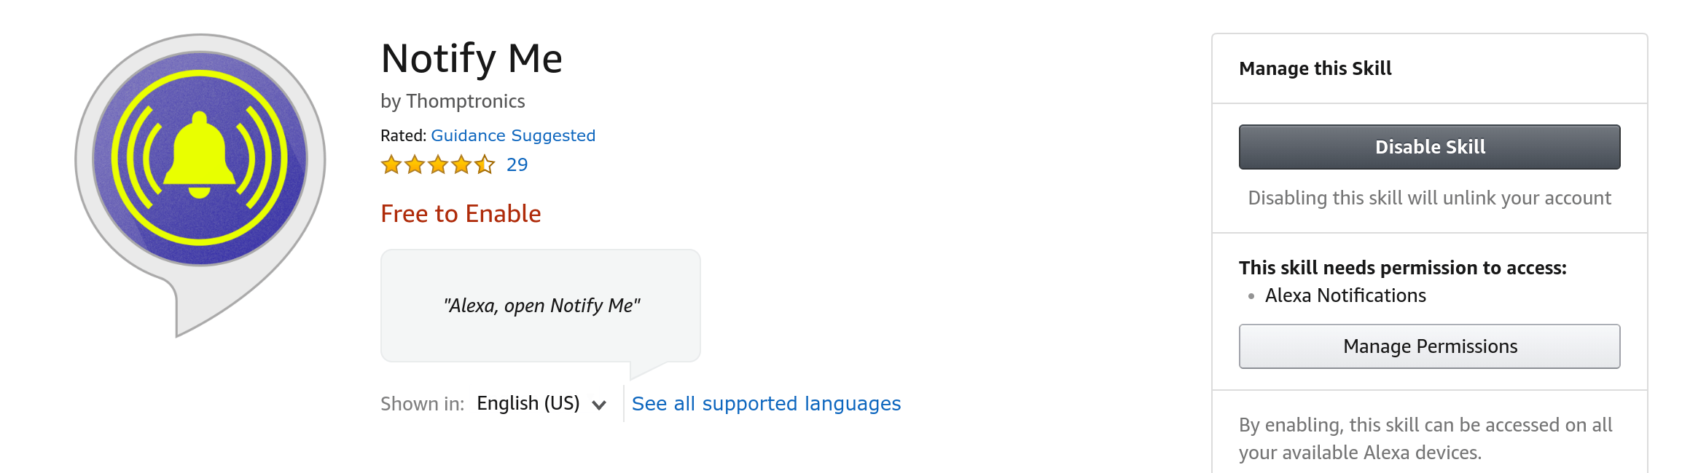The width and height of the screenshot is (1682, 473).
Task: Click the account unlink warning text
Action: 1429,198
